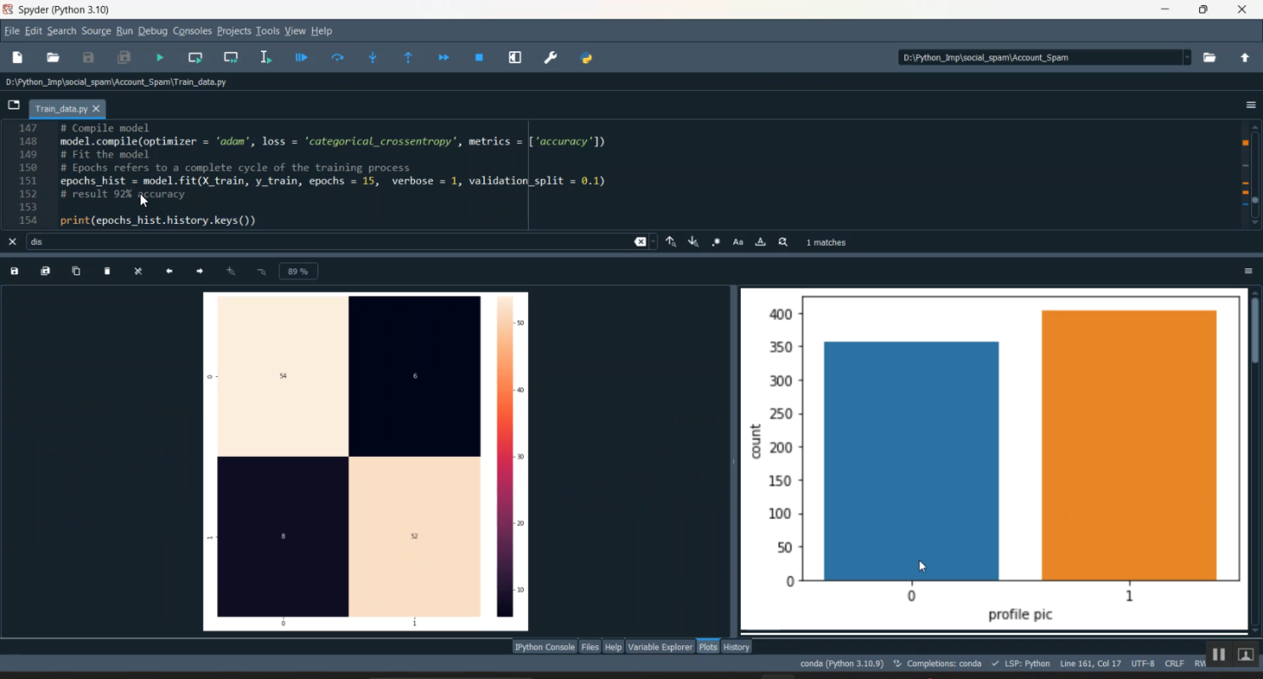
Task: Copy the plot to clipboard
Action: tap(76, 271)
